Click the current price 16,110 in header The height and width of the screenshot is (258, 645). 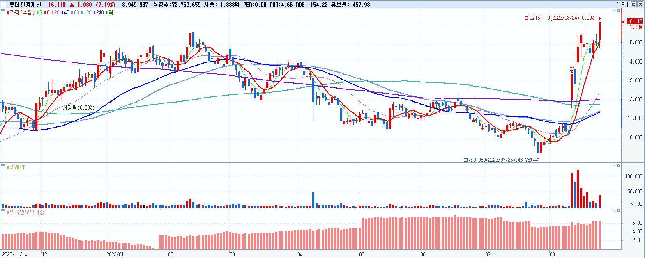[x=57, y=5]
